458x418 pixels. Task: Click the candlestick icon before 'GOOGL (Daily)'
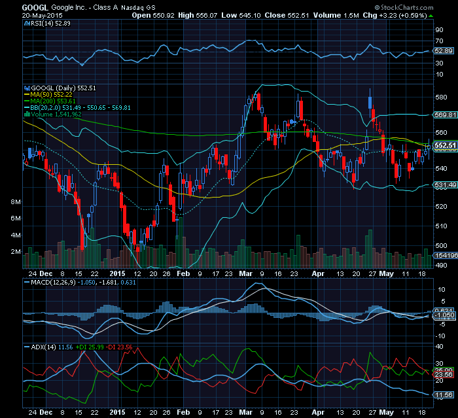tap(27, 88)
